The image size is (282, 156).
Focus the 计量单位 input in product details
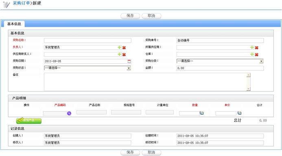pos(160,112)
